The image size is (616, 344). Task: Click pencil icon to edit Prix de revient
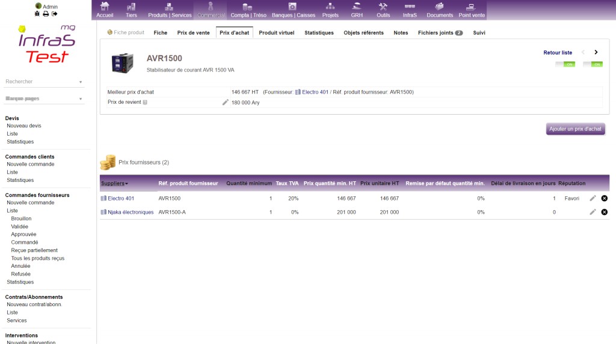(x=226, y=103)
